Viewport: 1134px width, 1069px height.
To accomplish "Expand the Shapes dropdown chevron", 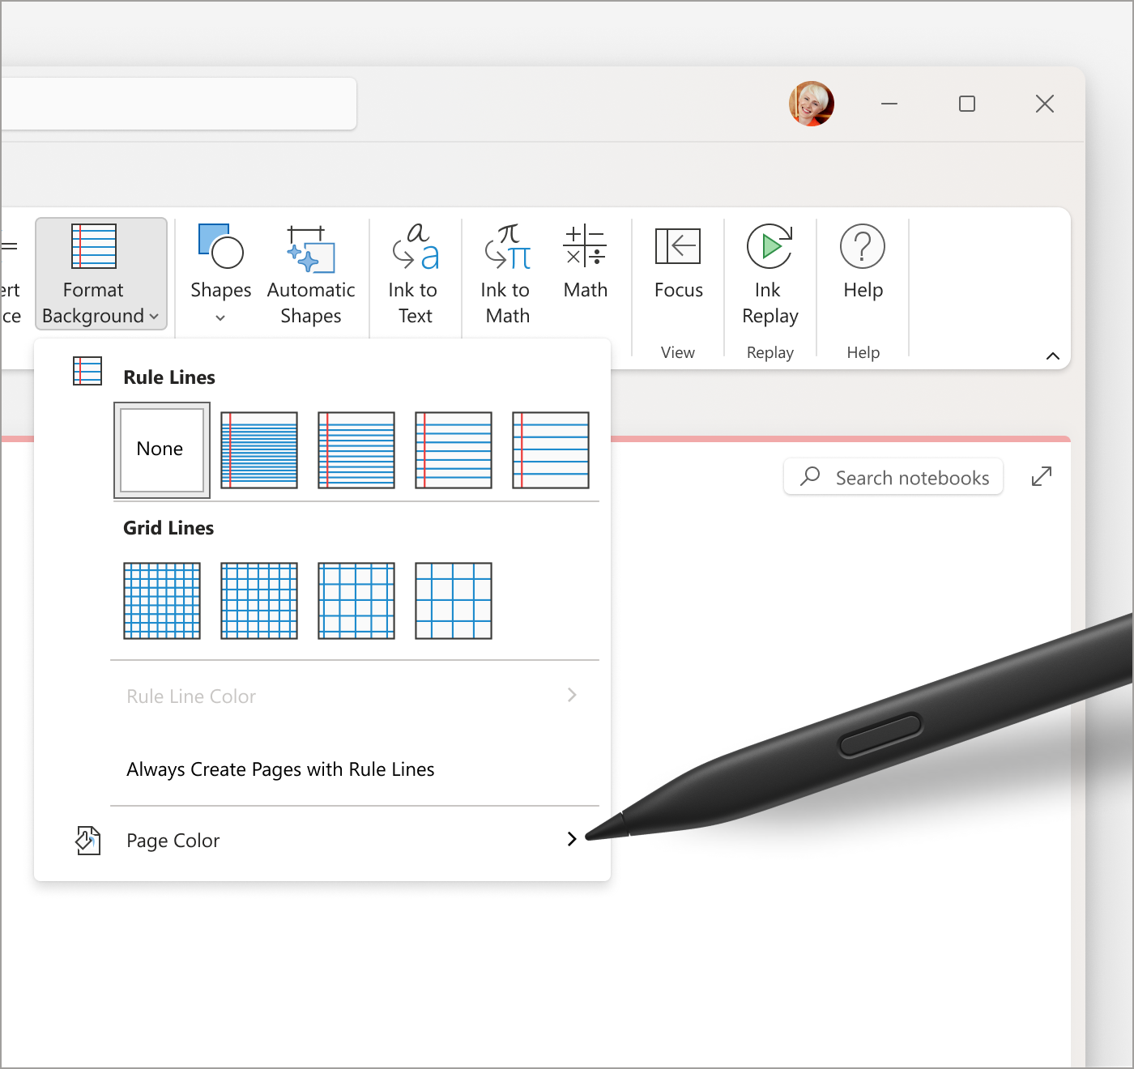I will tap(220, 318).
